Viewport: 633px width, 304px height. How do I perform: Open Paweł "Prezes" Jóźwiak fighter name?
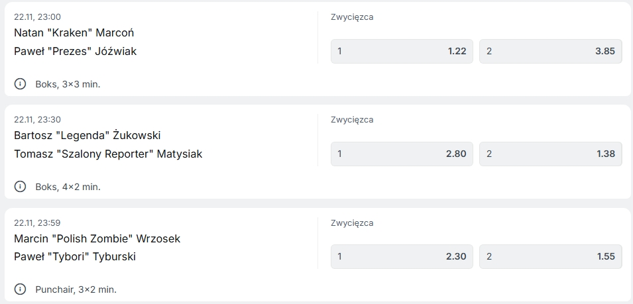(x=75, y=51)
